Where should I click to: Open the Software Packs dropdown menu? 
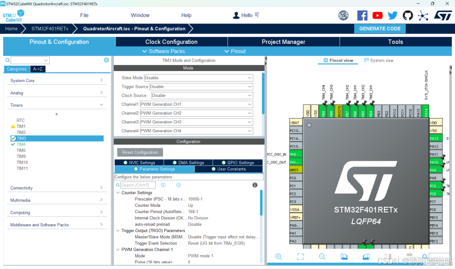(164, 51)
